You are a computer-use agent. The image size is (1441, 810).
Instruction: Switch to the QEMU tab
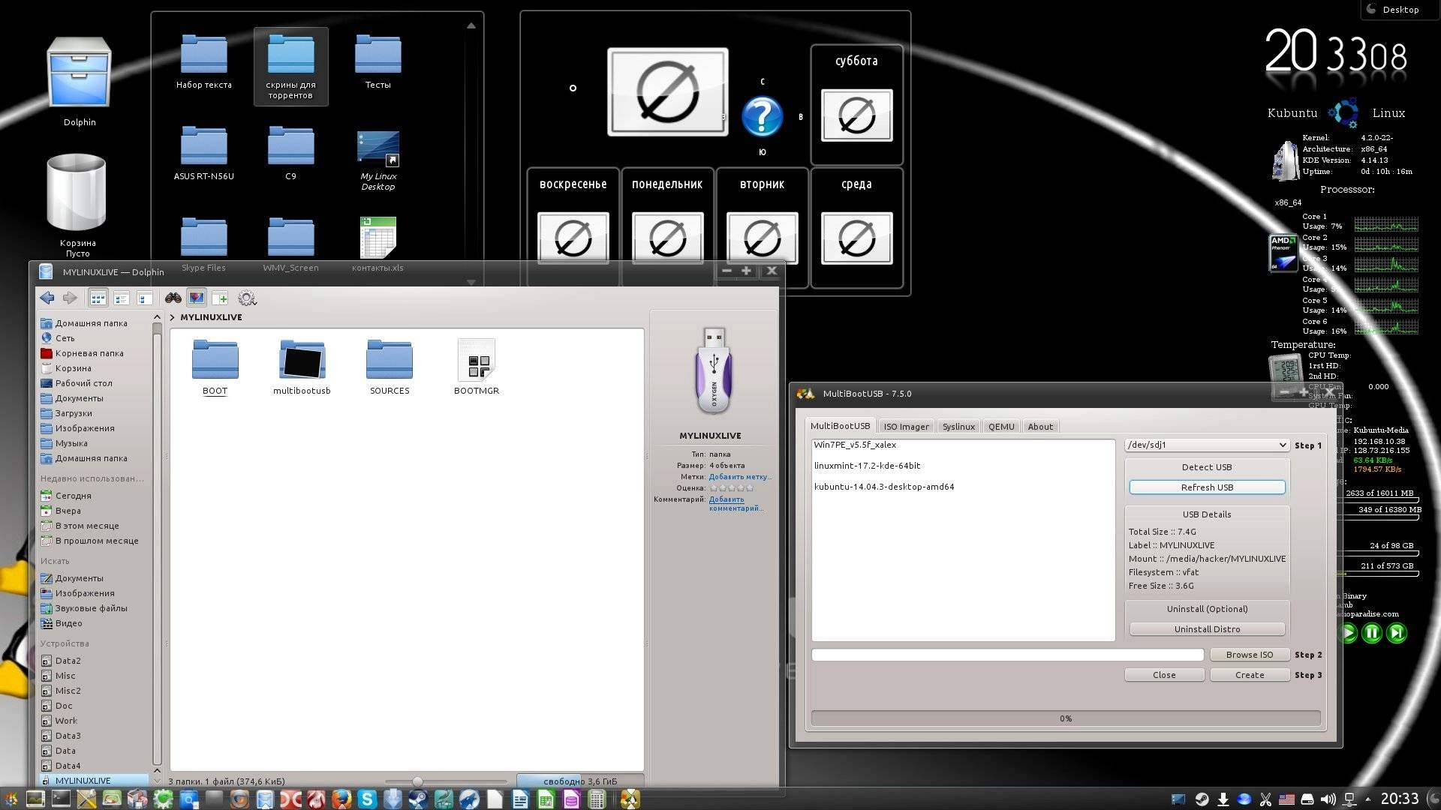pos(1001,427)
